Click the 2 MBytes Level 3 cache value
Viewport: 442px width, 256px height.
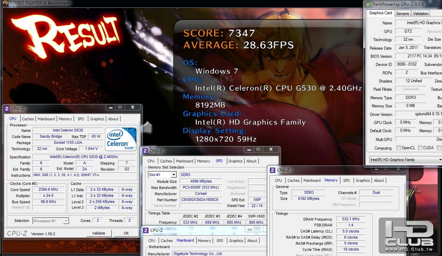[102, 208]
